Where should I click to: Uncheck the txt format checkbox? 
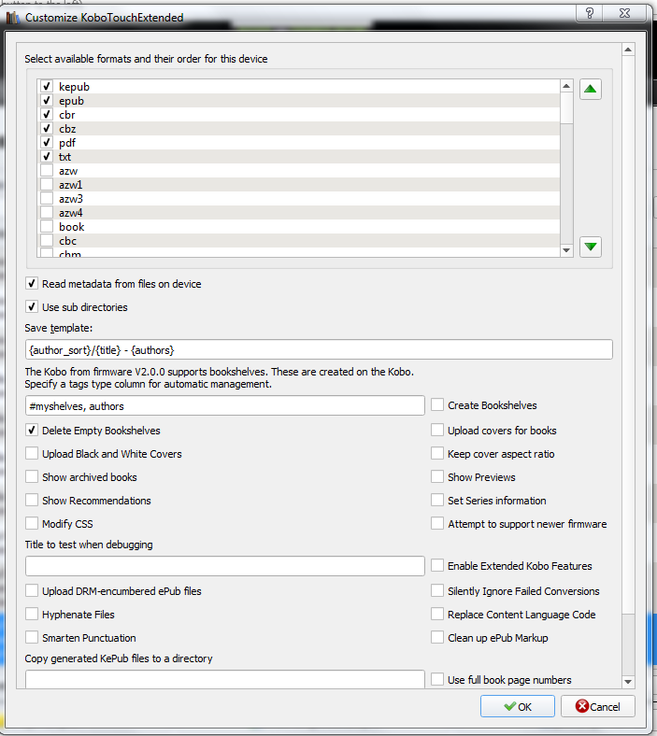[x=47, y=156]
